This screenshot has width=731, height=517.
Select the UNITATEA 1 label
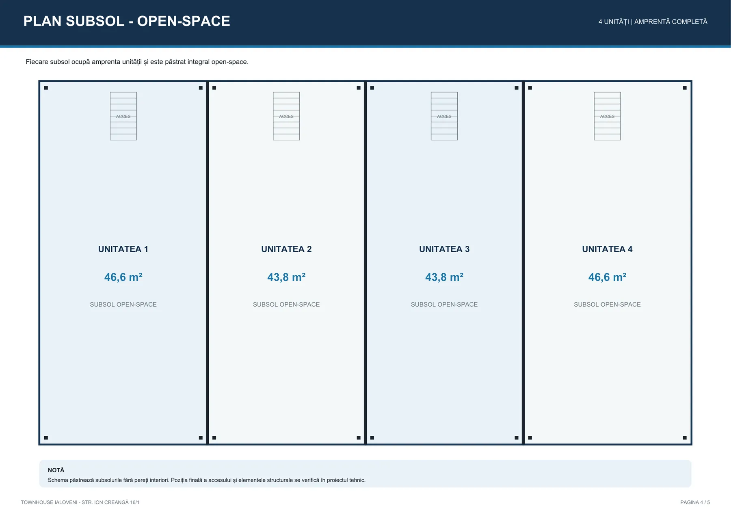pyautogui.click(x=123, y=249)
